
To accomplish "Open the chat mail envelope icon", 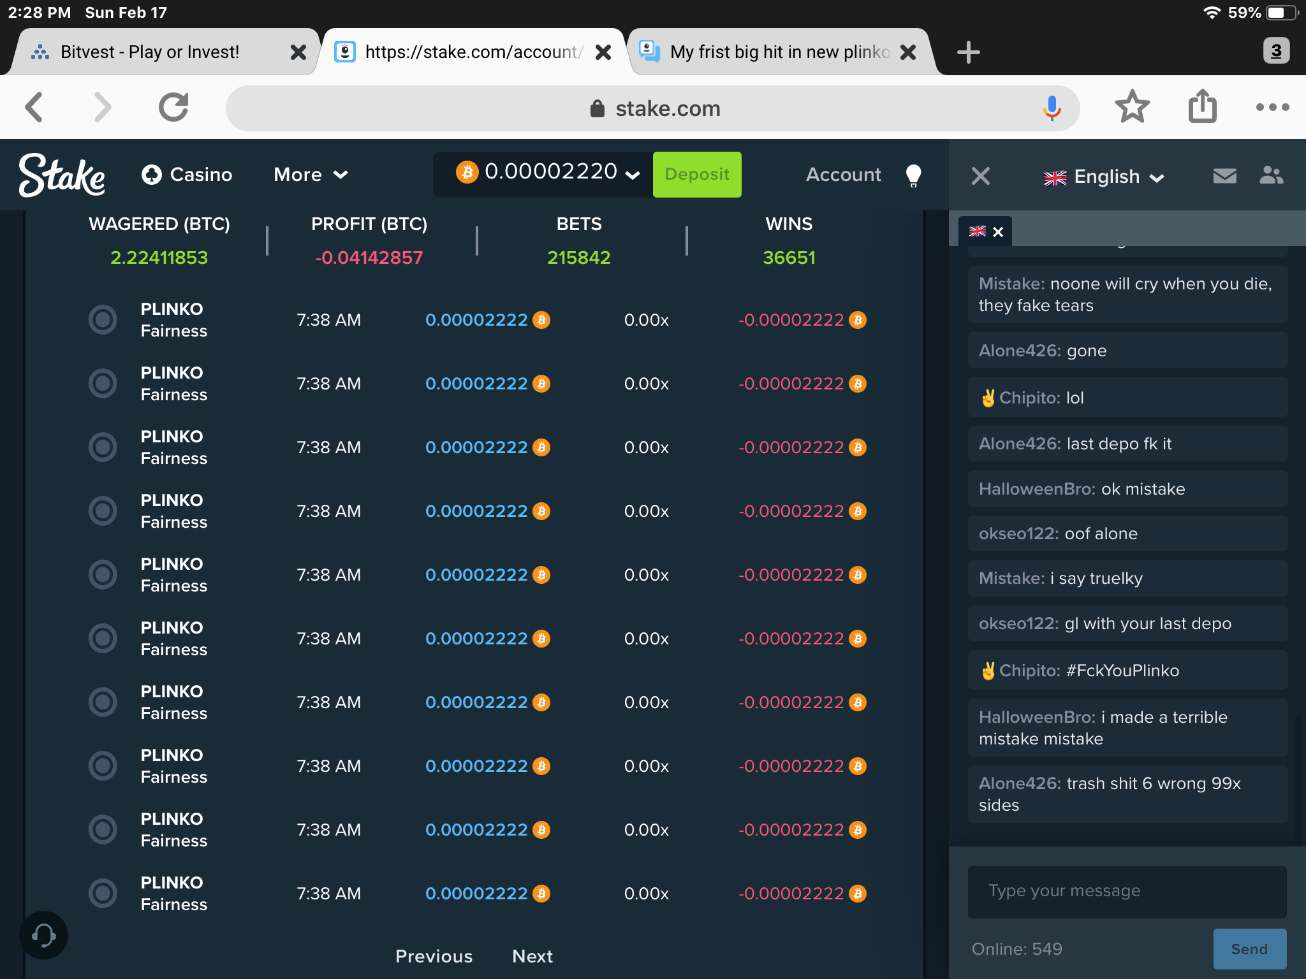I will point(1224,176).
